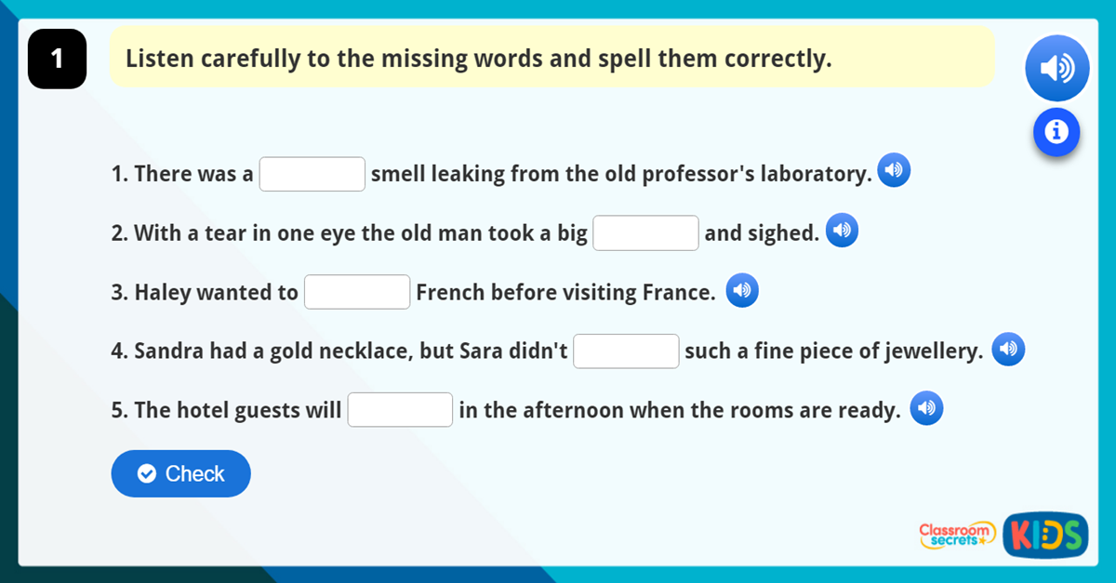Open the information icon button
This screenshot has width=1116, height=583.
[x=1056, y=132]
